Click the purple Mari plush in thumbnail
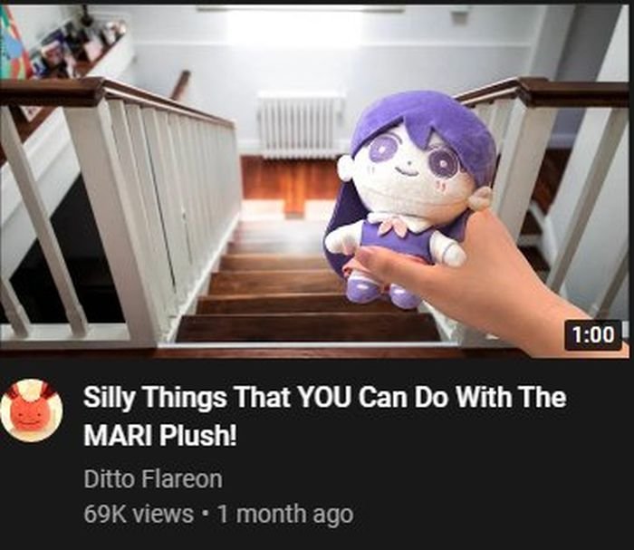This screenshot has height=550, width=634. [408, 198]
